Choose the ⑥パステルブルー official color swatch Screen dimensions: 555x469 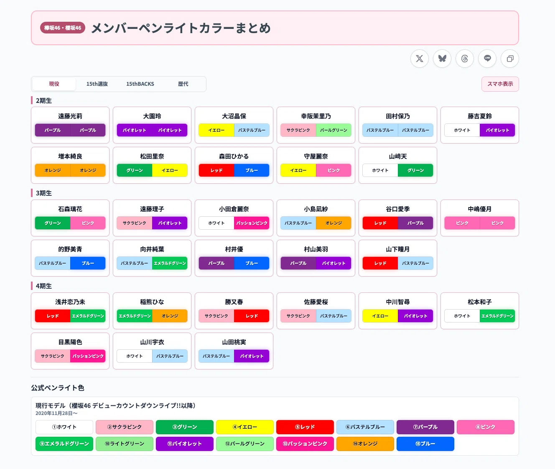(365, 427)
